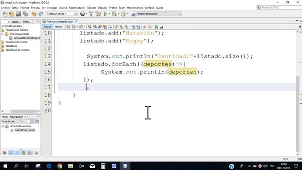Click the Toggle Bookmark editor icon
Image resolution: width=302 pixels, height=170 pixels.
tap(126, 27)
